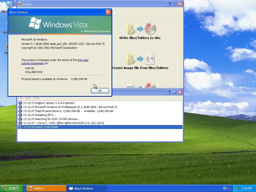Click the Windows Vista logo banner

tap(60, 25)
